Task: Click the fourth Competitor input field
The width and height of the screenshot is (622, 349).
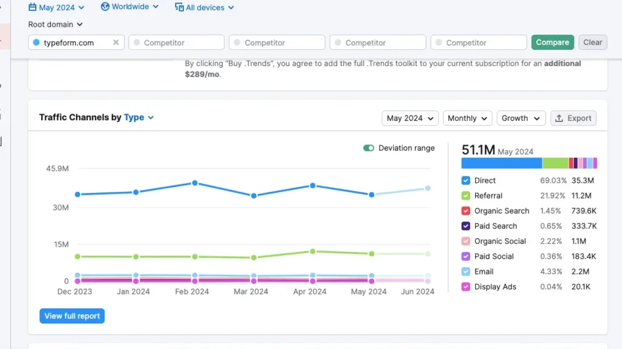Action: coord(479,42)
